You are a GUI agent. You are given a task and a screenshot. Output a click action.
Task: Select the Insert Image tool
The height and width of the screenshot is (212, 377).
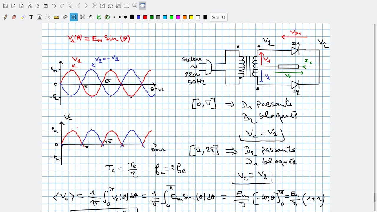click(39, 17)
